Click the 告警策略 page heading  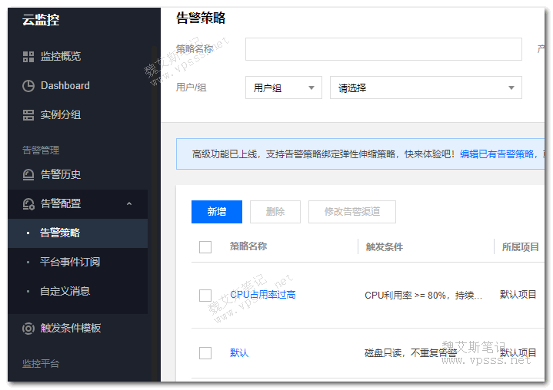click(201, 18)
